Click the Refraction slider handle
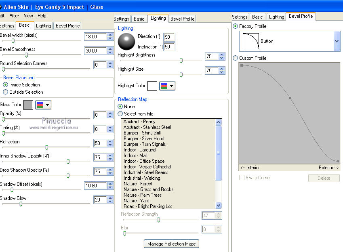The height and width of the screenshot is (252, 343). click(x=46, y=148)
